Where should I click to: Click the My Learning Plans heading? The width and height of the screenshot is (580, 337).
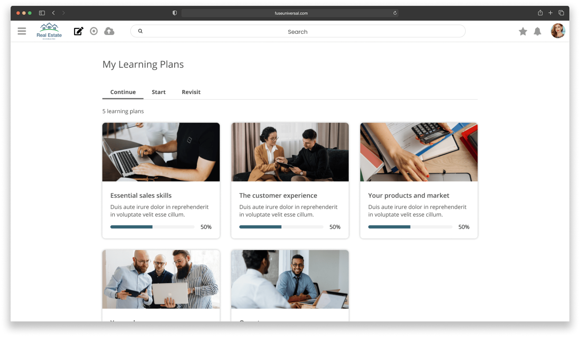(143, 64)
